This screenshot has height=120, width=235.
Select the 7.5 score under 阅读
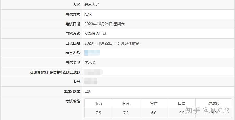126,113
